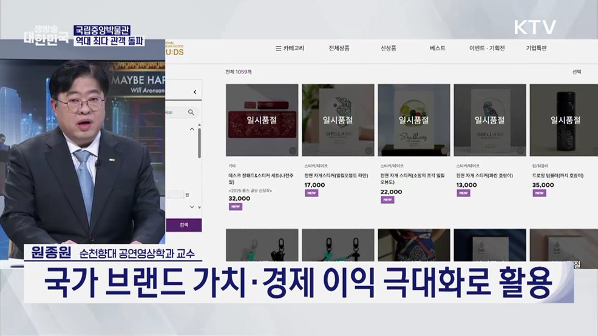Open the 소망의 조각 sticker thumbnail
Image resolution: width=598 pixels, height=336 pixels.
coord(414,120)
